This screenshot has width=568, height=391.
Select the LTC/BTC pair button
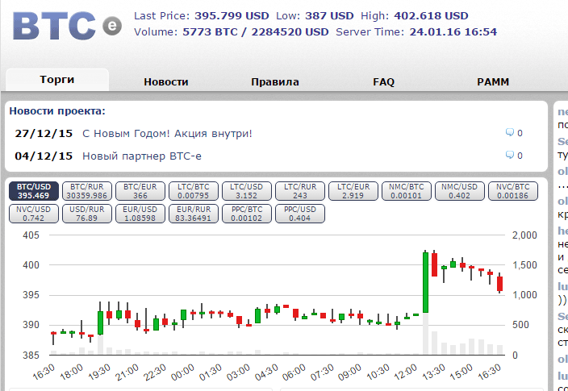click(194, 191)
